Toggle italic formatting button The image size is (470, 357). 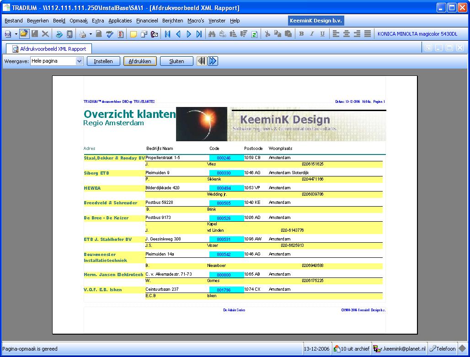(x=312, y=34)
